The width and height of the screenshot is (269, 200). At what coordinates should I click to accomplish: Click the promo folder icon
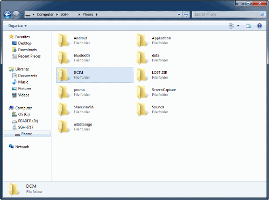[x=63, y=92]
